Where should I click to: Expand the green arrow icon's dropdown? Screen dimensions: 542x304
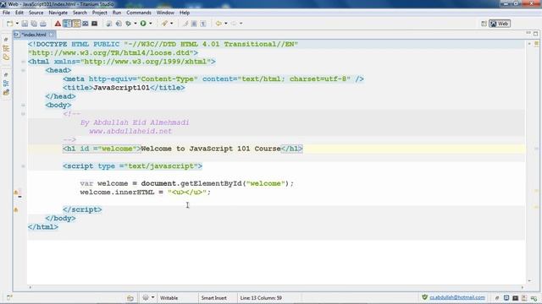pos(135,24)
